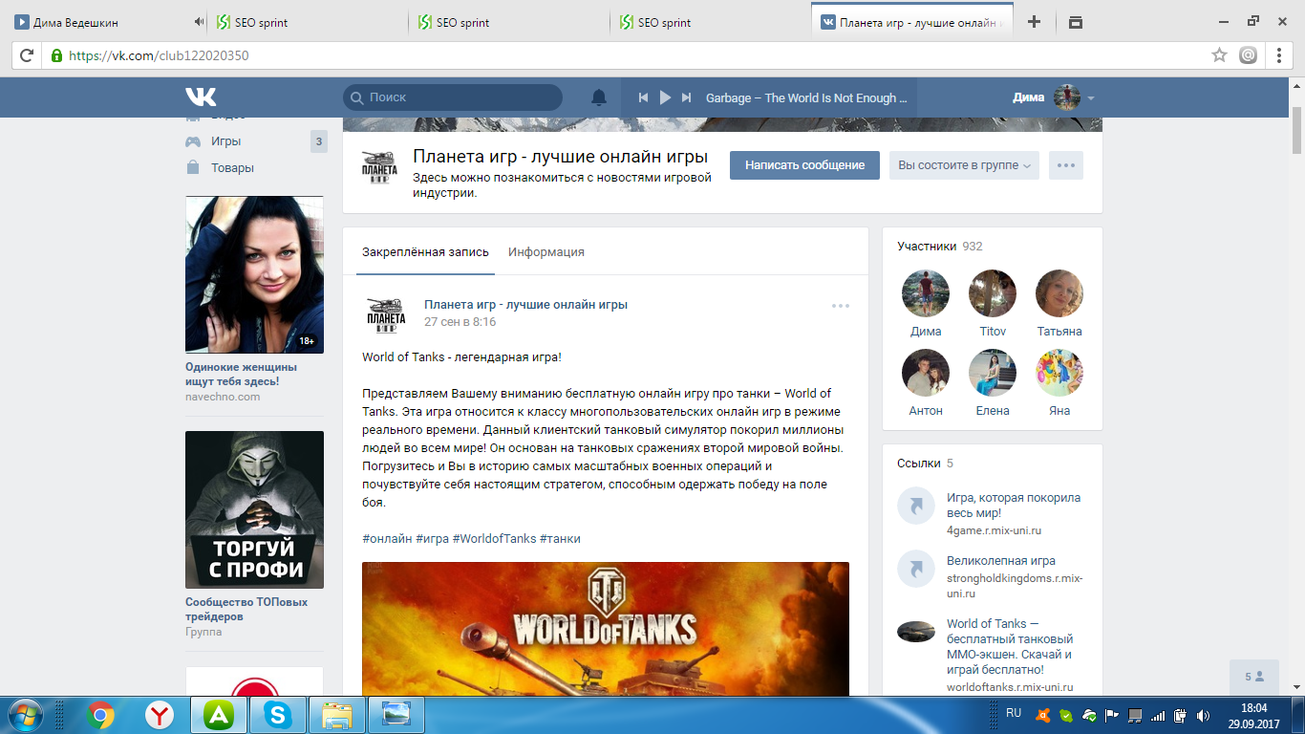The height and width of the screenshot is (734, 1305).
Task: Click post author link Планета игр
Action: click(x=525, y=305)
